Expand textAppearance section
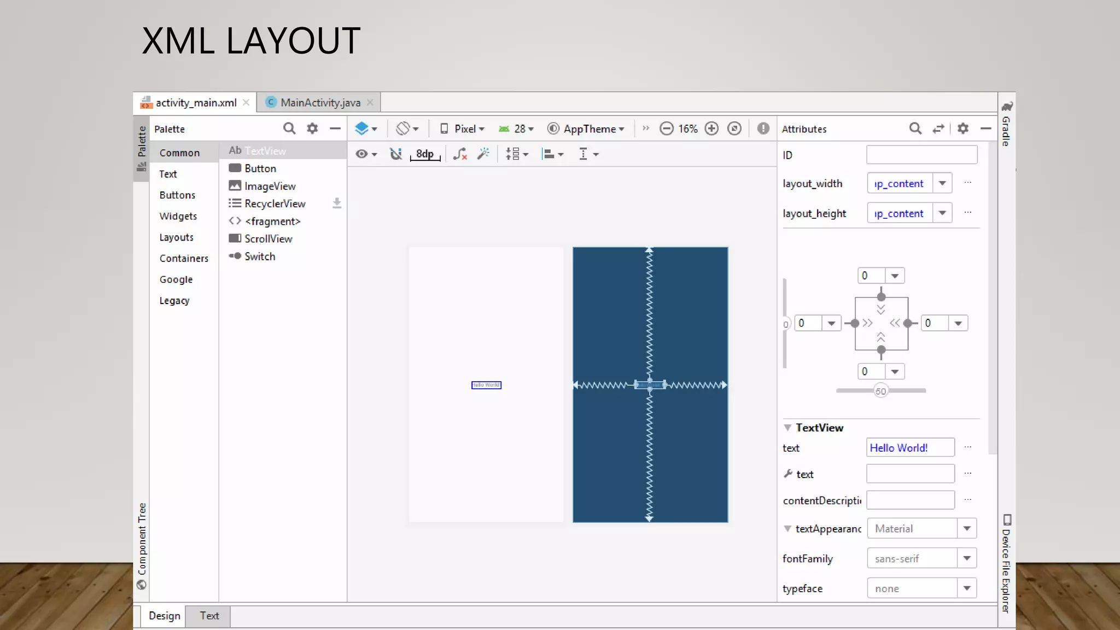This screenshot has height=630, width=1120. [787, 529]
